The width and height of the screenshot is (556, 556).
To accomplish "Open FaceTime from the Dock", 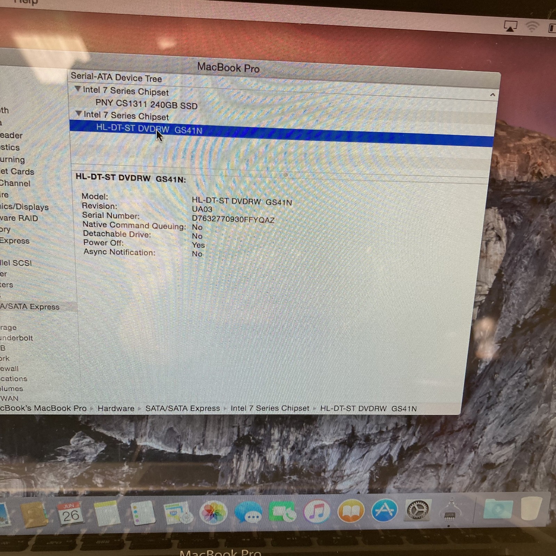I will tap(283, 512).
